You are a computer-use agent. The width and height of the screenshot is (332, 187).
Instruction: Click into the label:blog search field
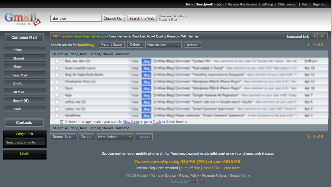click(76, 18)
